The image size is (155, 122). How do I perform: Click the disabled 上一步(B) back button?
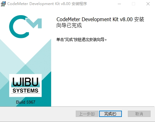87,114
